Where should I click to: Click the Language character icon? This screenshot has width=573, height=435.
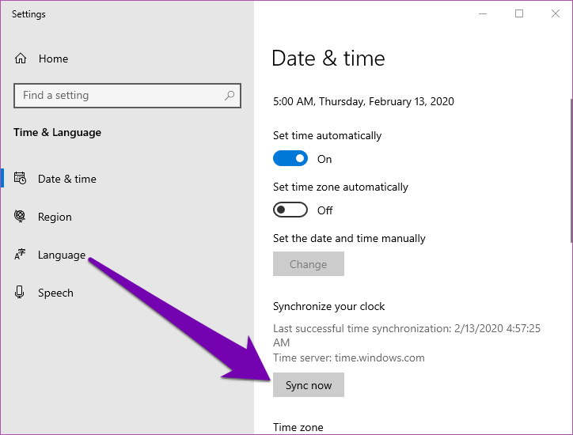21,255
